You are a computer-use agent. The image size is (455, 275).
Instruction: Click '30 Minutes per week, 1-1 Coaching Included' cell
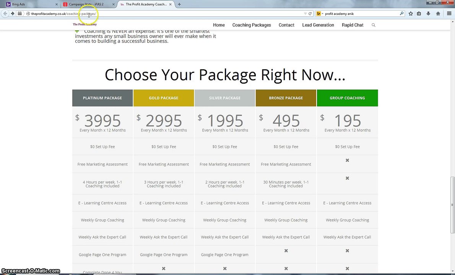(286, 184)
